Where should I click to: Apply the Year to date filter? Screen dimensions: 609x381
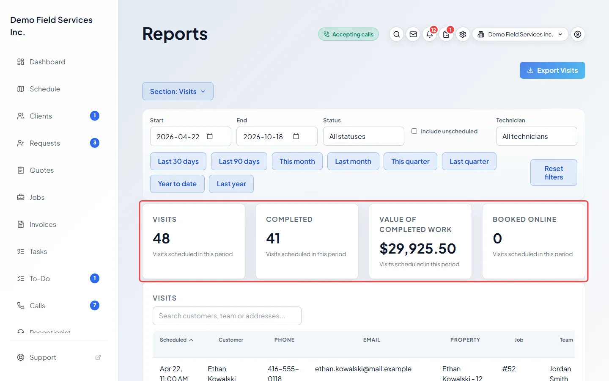[x=177, y=184]
